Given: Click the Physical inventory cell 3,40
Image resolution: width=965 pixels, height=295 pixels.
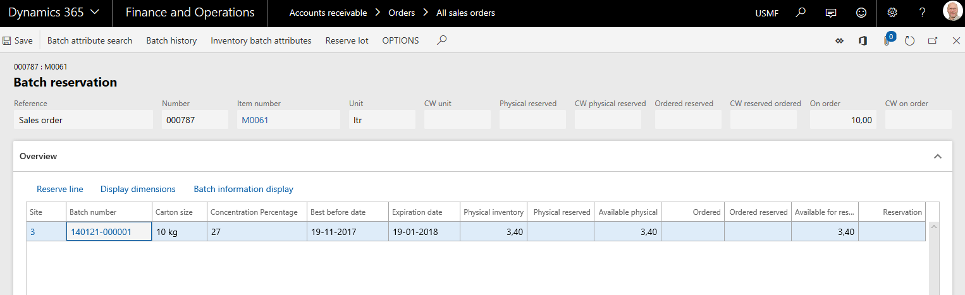Looking at the screenshot, I should 493,231.
